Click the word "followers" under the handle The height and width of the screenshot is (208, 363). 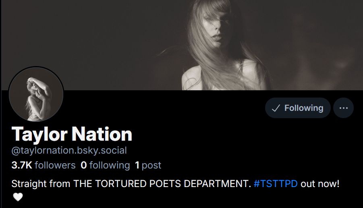pos(55,165)
